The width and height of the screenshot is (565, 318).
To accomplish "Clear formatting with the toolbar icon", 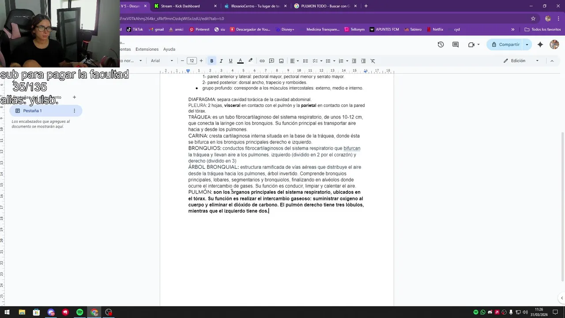I will pyautogui.click(x=373, y=61).
